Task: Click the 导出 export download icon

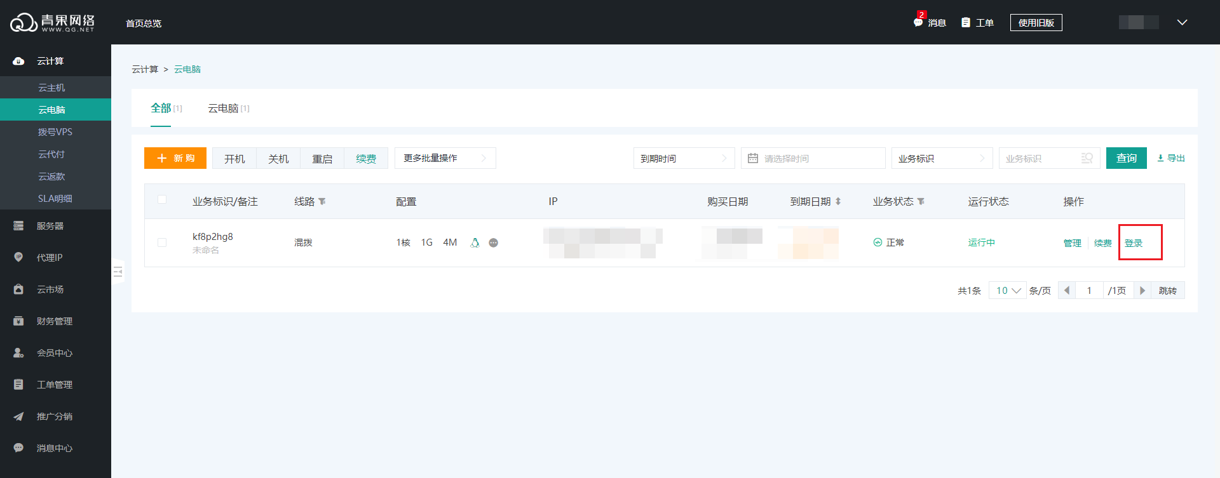Action: coord(1160,158)
